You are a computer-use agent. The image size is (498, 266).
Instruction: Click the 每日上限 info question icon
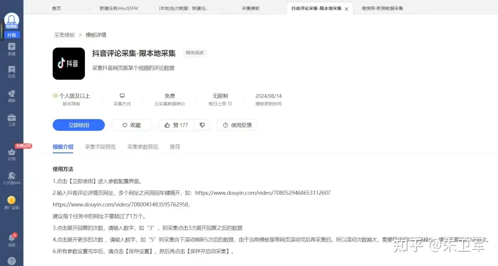point(230,104)
